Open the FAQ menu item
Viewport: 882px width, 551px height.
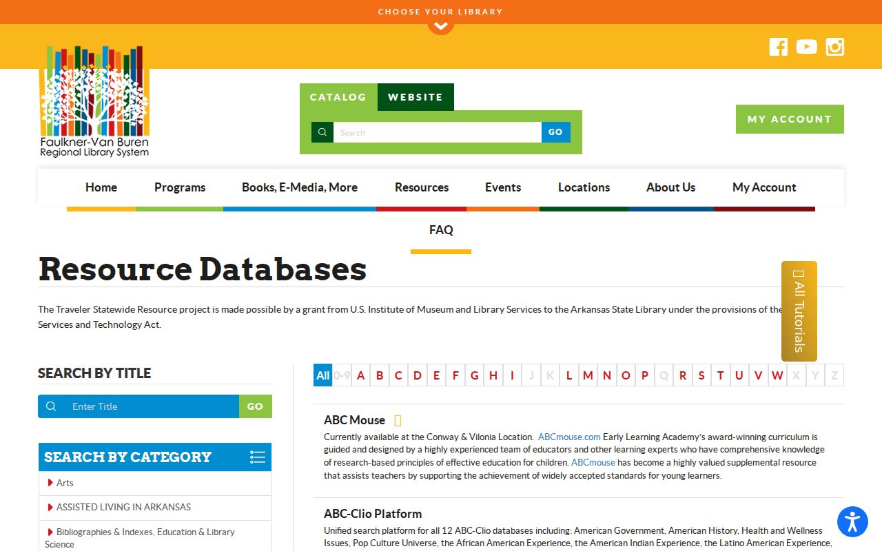click(441, 230)
